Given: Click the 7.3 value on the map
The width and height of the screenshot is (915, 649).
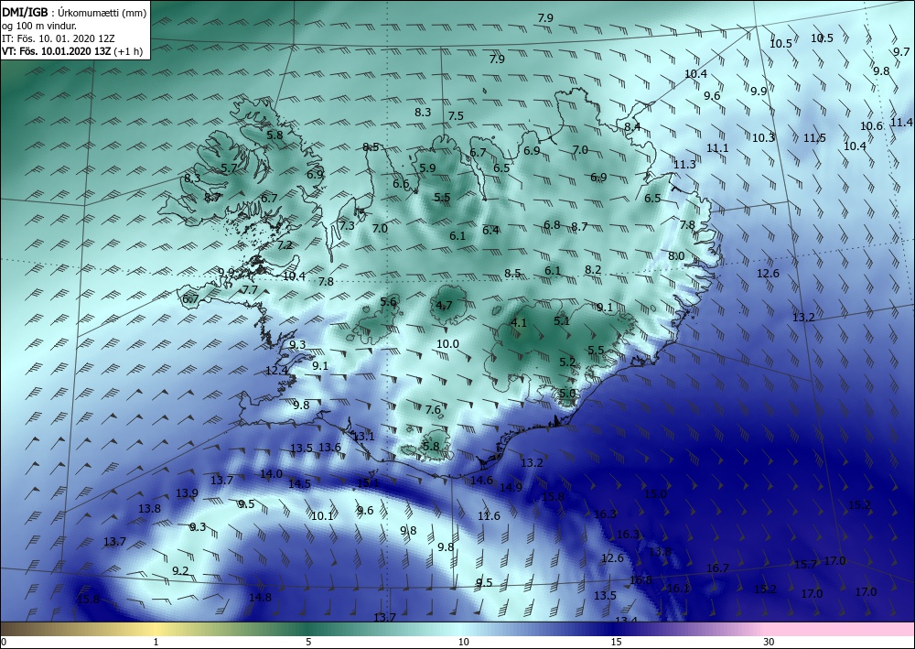Looking at the screenshot, I should click(347, 226).
